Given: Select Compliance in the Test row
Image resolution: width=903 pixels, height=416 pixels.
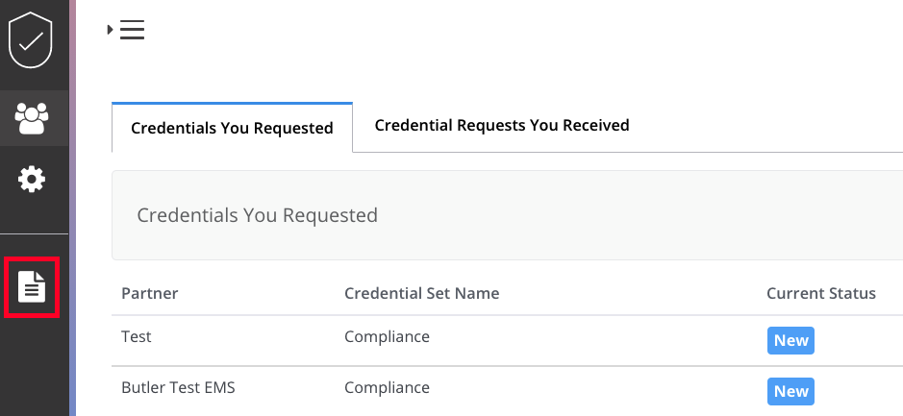Looking at the screenshot, I should tap(387, 336).
